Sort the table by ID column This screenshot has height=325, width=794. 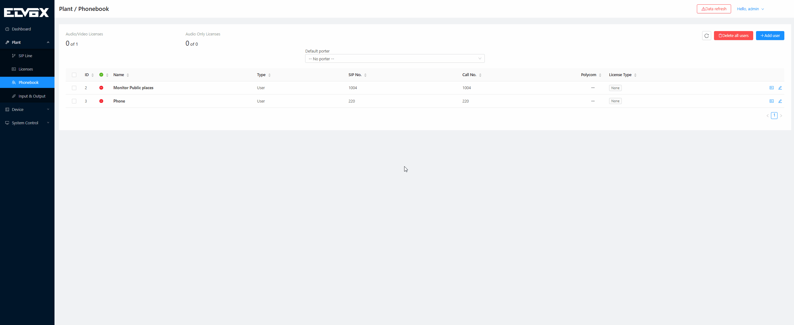tap(89, 75)
